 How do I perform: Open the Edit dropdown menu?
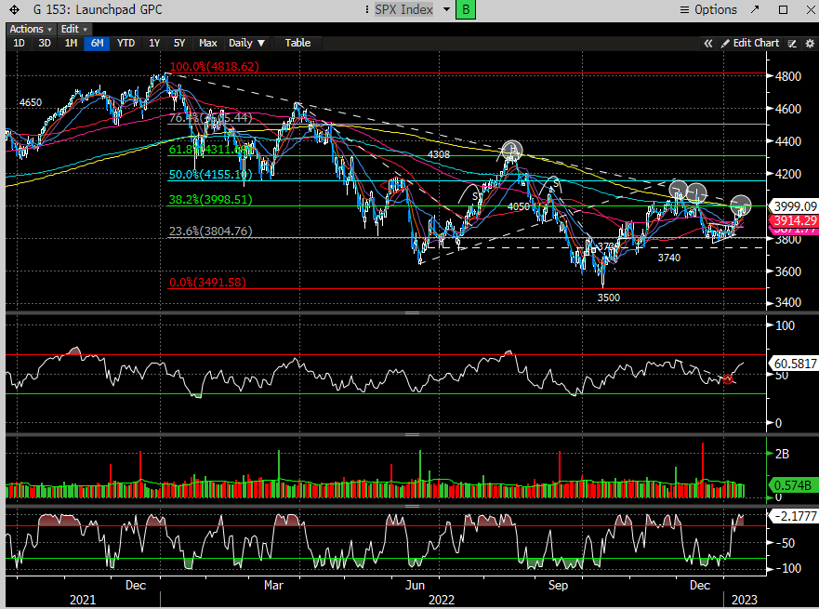click(x=74, y=29)
